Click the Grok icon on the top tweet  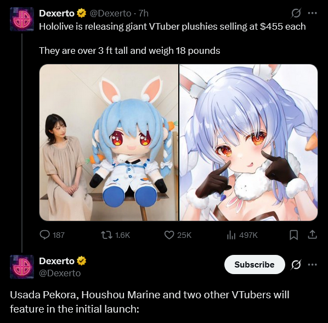296,13
